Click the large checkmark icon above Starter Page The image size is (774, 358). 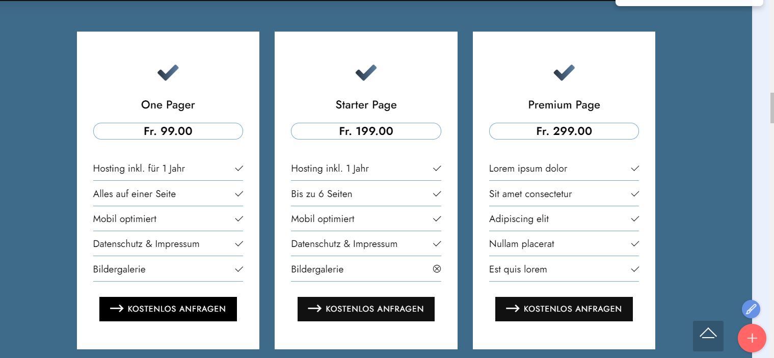(x=366, y=73)
